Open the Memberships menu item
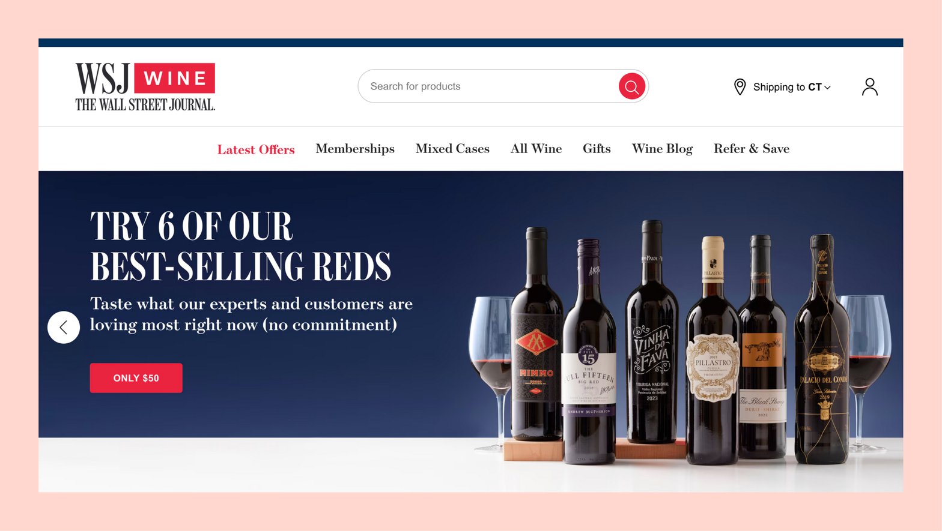This screenshot has height=531, width=942. click(355, 149)
